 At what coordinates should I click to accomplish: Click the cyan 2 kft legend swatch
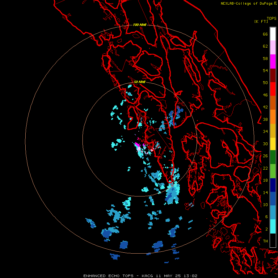(x=273, y=226)
